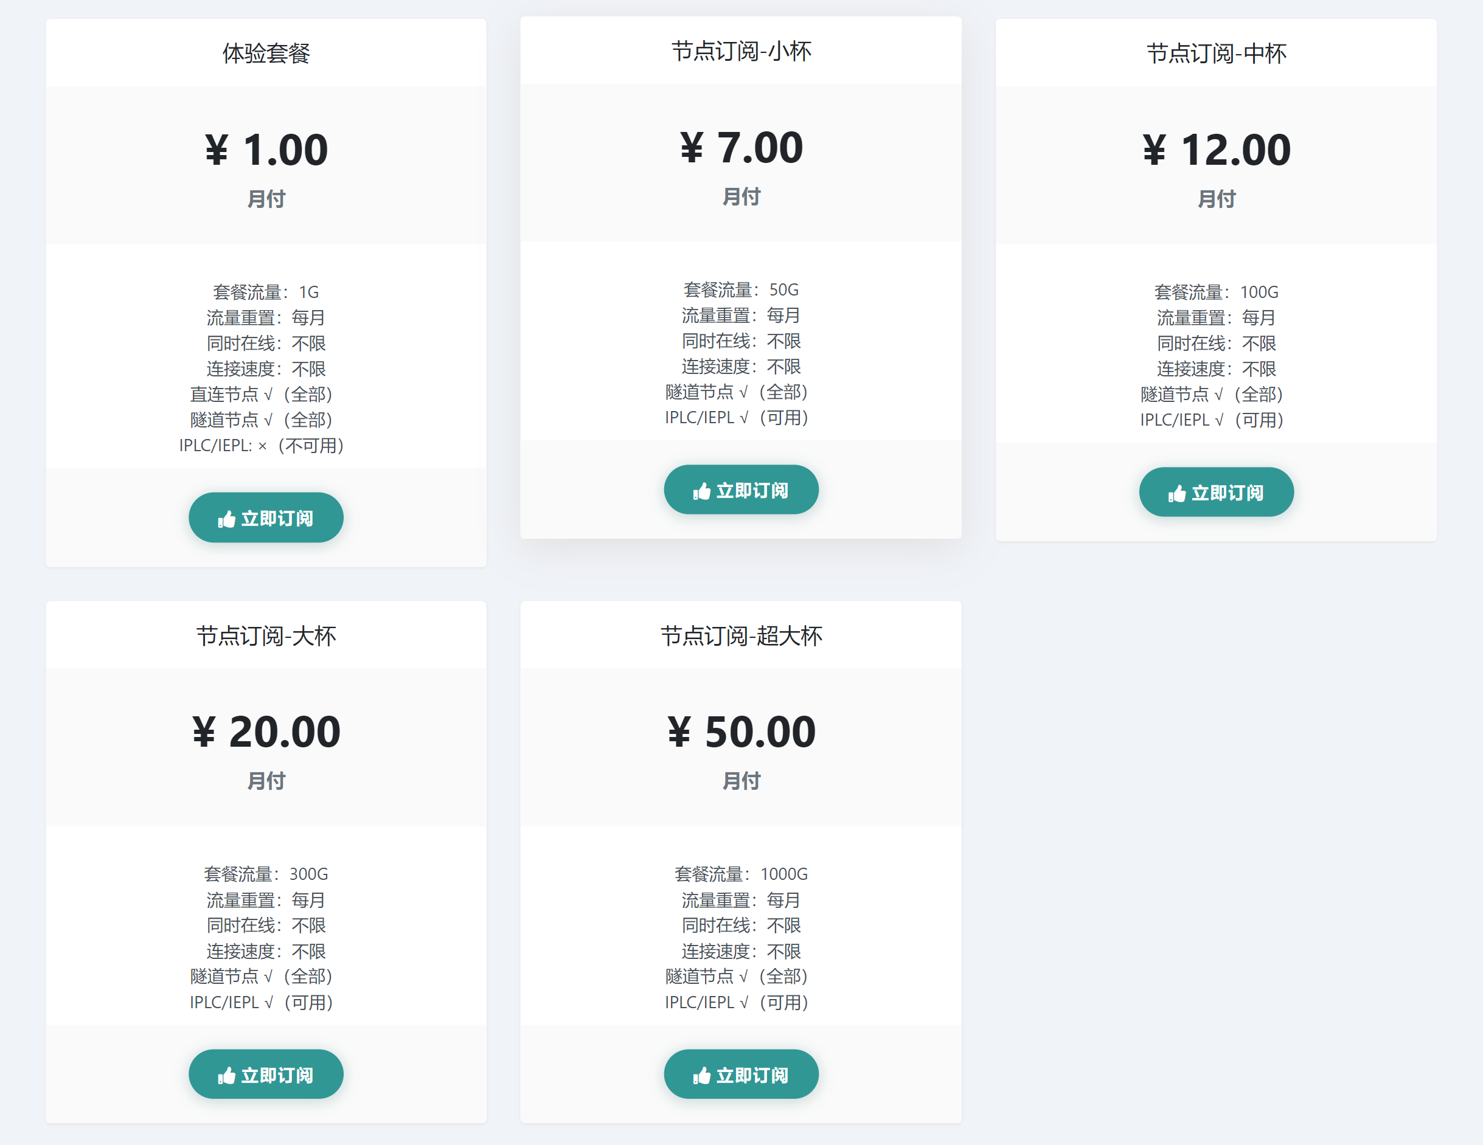Viewport: 1483px width, 1145px height.
Task: Click thumbs-up icon in 超大杯 subscribe button
Action: click(701, 1076)
